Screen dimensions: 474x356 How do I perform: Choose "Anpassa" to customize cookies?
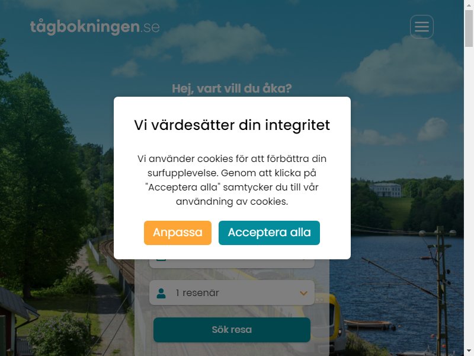(178, 233)
